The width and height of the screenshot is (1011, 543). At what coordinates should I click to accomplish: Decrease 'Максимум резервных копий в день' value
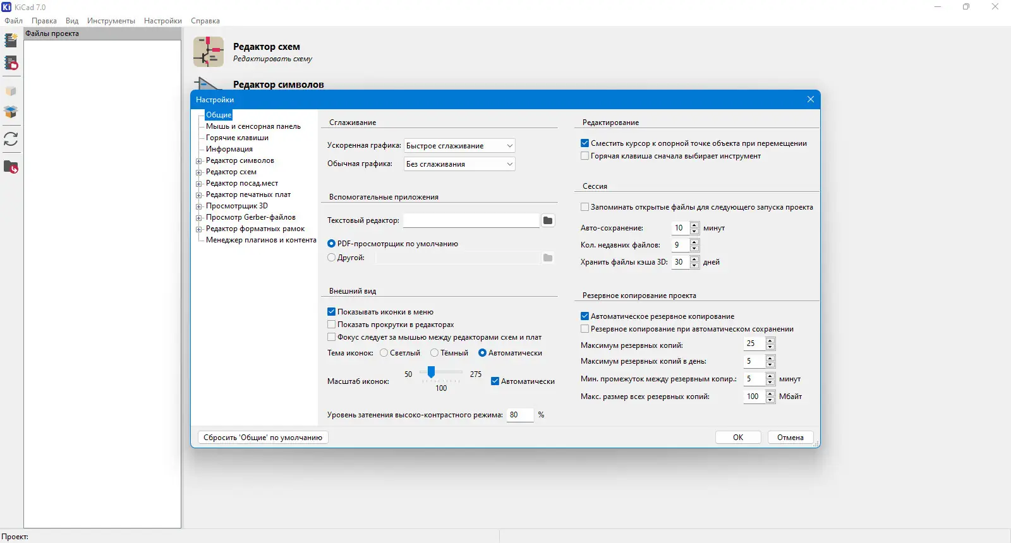coord(770,364)
